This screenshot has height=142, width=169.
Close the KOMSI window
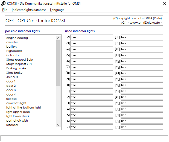(165, 4)
